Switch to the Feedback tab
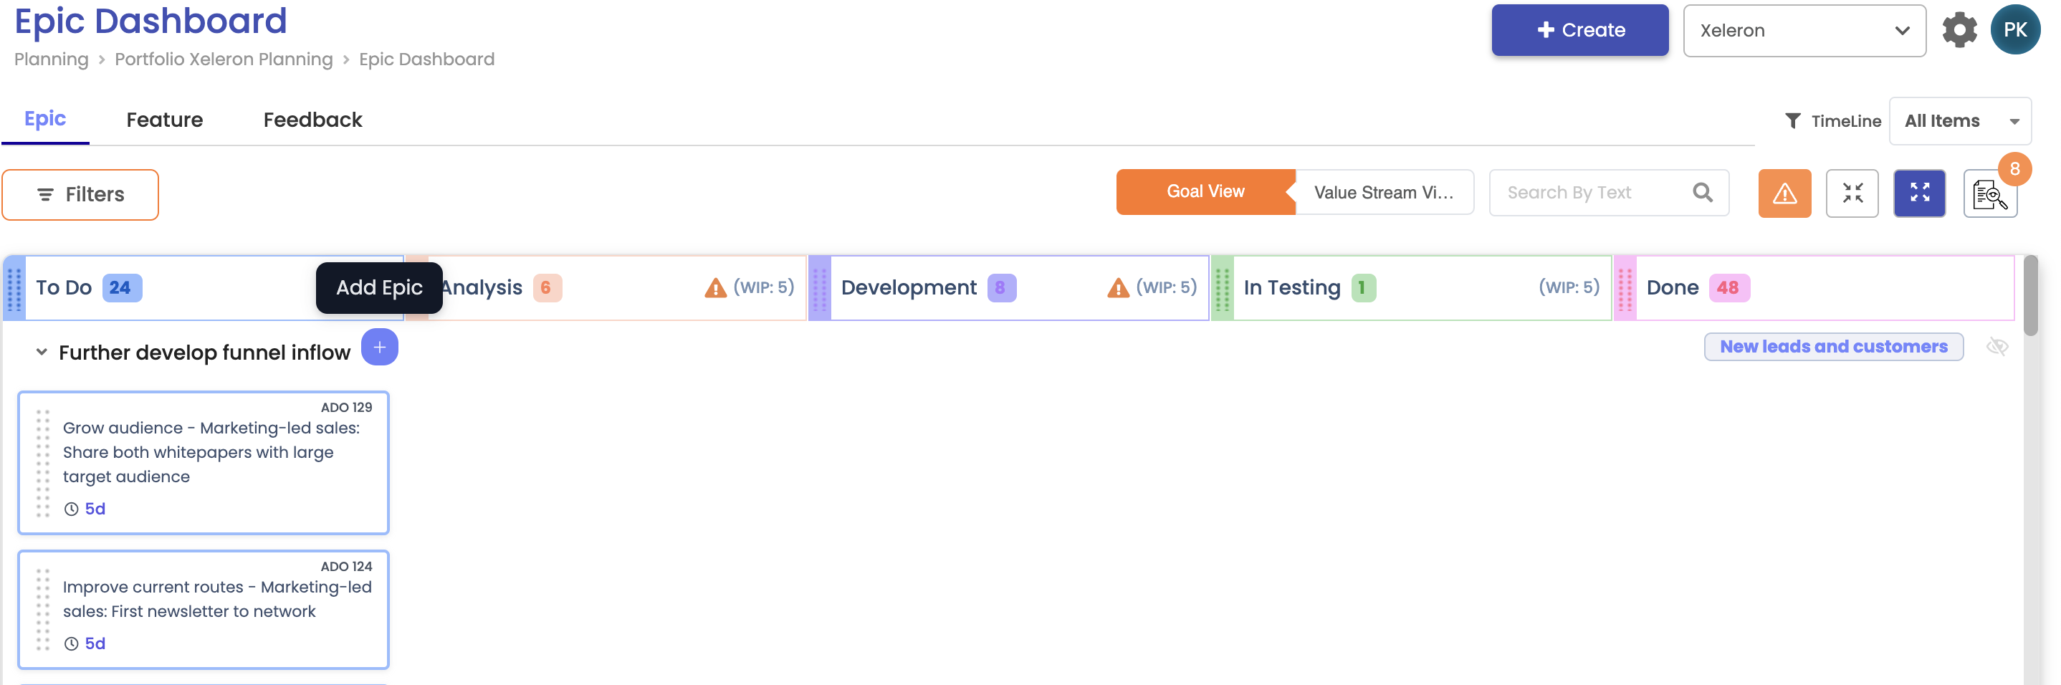2061x685 pixels. point(313,120)
